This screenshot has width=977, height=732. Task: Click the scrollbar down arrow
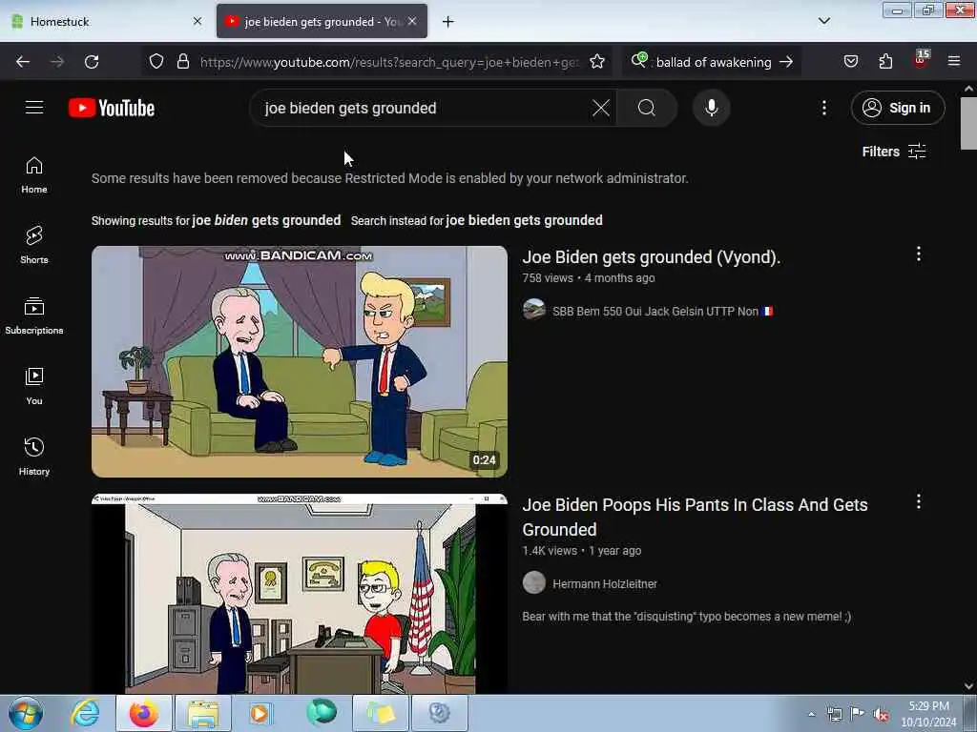(x=968, y=686)
